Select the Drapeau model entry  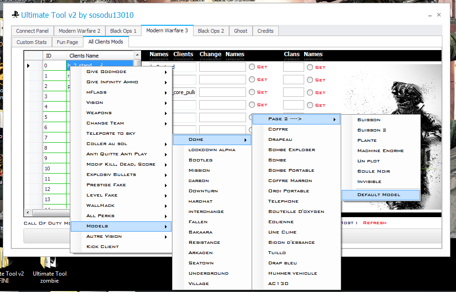pyautogui.click(x=296, y=139)
